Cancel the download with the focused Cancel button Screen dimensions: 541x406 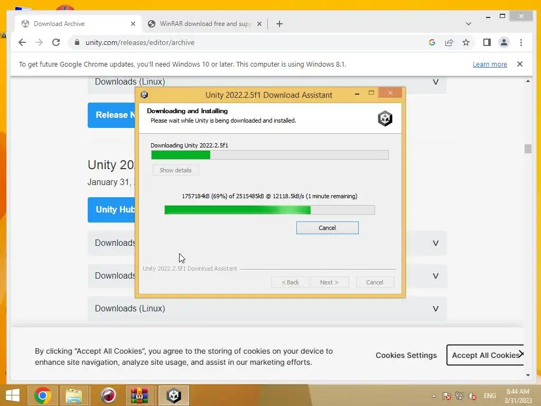pos(328,228)
